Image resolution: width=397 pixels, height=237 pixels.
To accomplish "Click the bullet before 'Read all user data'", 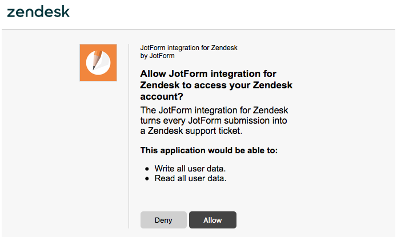I will point(147,178).
